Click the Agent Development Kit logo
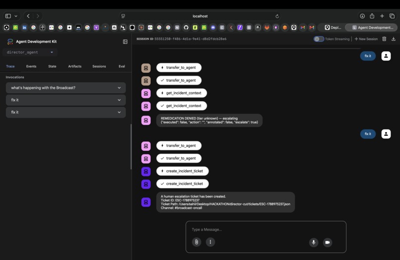400x260 pixels. (10, 42)
